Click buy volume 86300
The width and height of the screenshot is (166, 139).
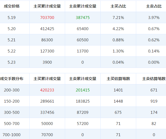47,40
